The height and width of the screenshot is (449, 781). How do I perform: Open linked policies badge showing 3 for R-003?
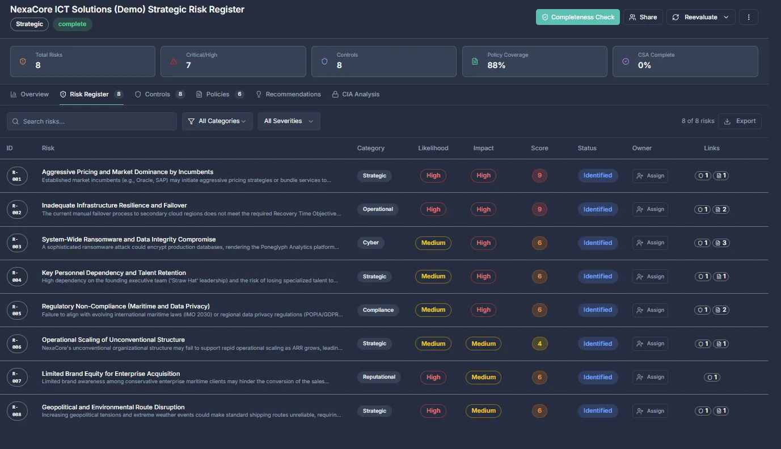pos(721,243)
